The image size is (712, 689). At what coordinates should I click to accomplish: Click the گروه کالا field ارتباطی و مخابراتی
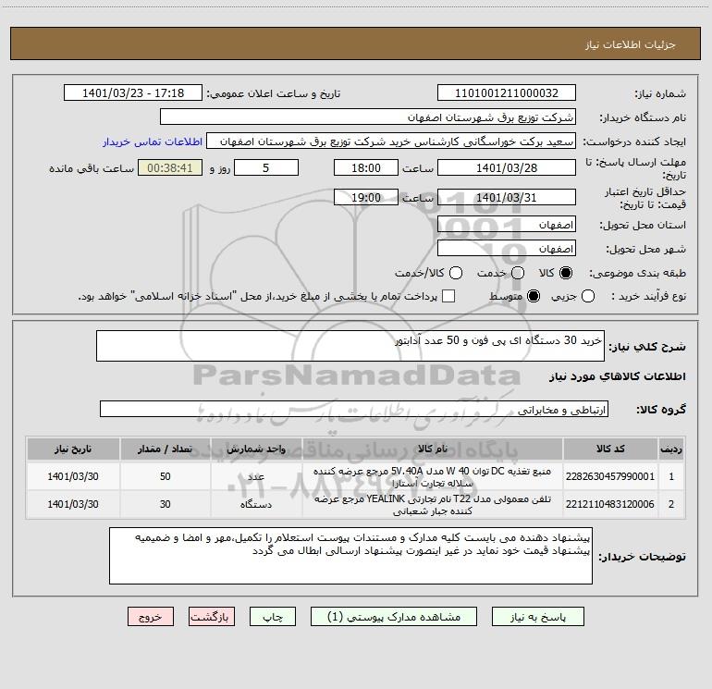[x=354, y=409]
